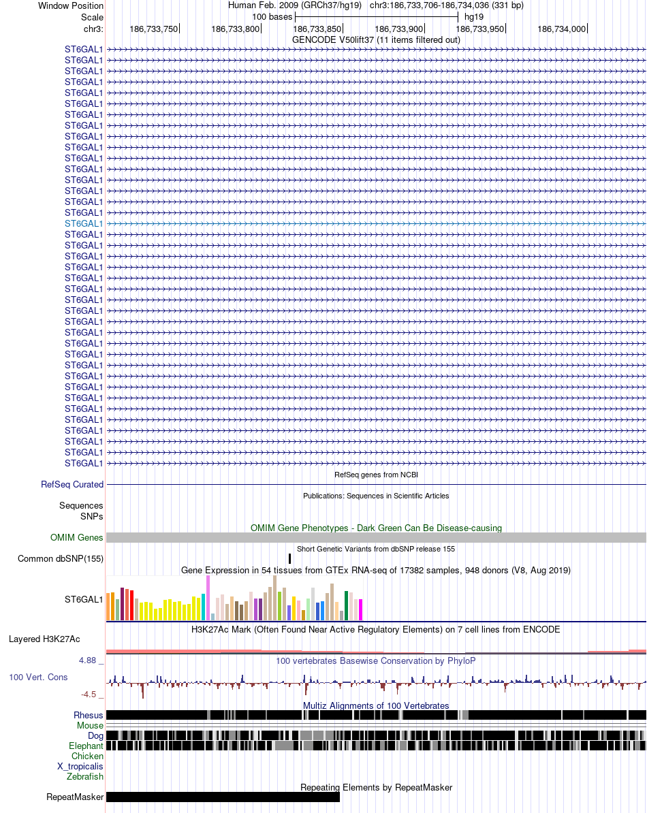
Task: Click the 100 Vert. Cons track label
Action: point(38,677)
